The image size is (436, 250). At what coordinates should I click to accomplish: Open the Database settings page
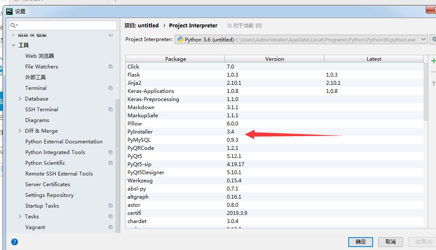coord(36,99)
